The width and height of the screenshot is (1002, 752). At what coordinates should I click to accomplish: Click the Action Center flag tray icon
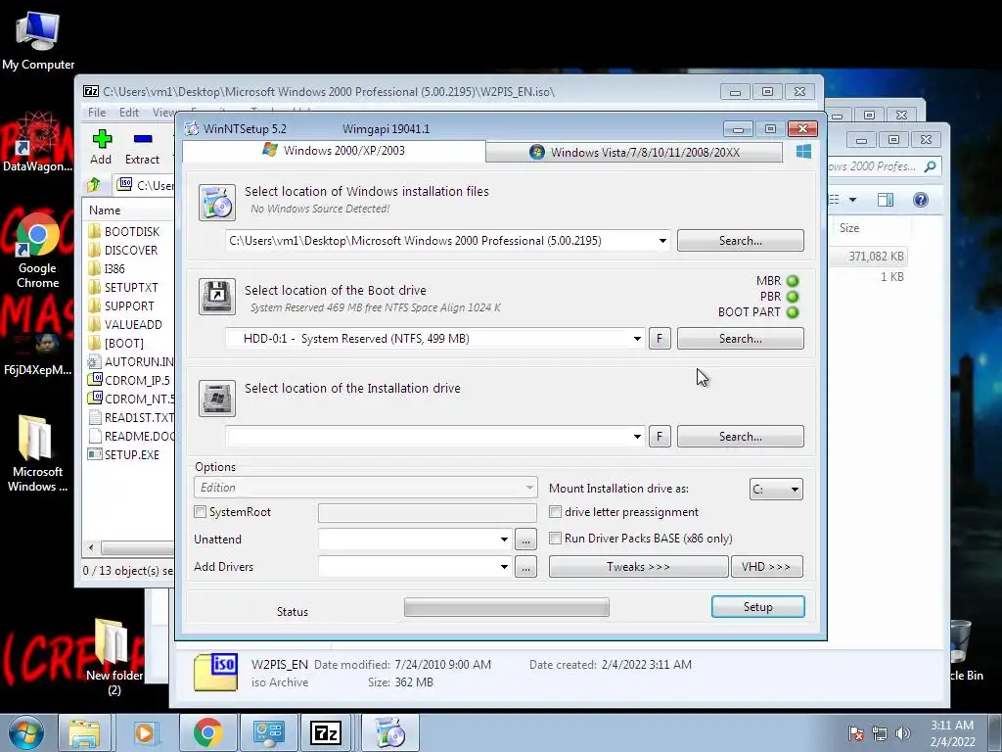tap(856, 733)
